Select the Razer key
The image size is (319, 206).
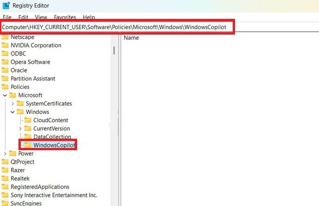tap(18, 170)
